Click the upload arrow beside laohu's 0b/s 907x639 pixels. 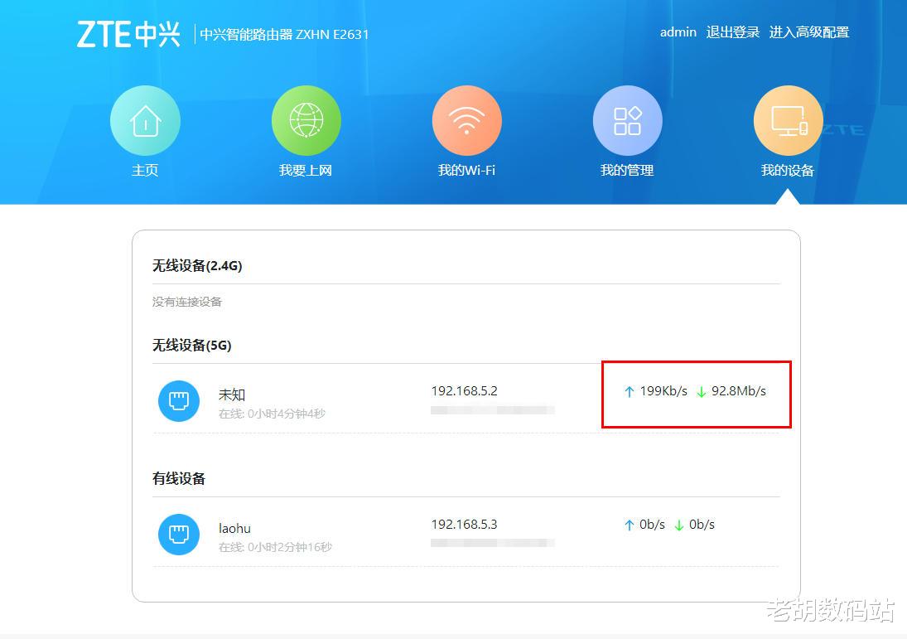point(630,524)
